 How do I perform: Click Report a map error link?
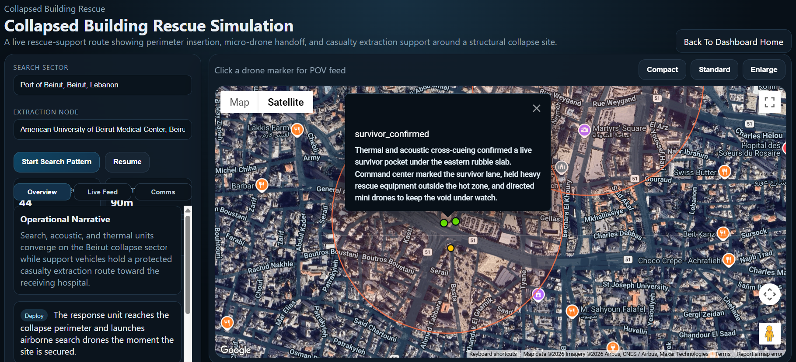759,354
